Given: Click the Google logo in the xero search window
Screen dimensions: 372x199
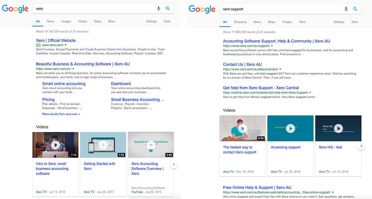Looking at the screenshot, I should [x=15, y=9].
